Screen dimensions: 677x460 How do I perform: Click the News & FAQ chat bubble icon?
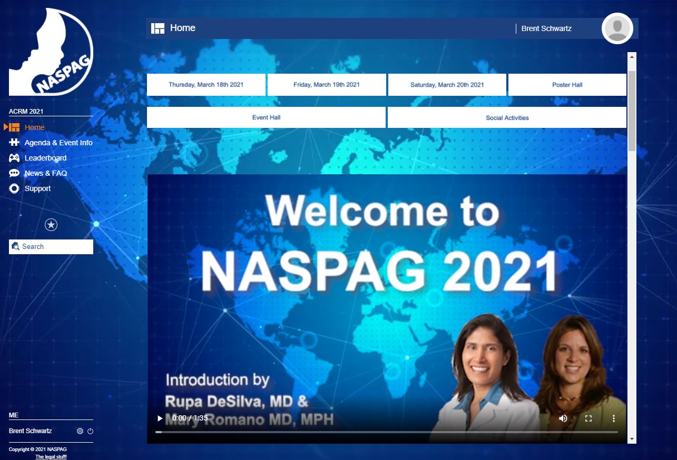pyautogui.click(x=14, y=173)
